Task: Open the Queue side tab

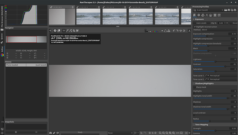Action: (x=2, y=38)
